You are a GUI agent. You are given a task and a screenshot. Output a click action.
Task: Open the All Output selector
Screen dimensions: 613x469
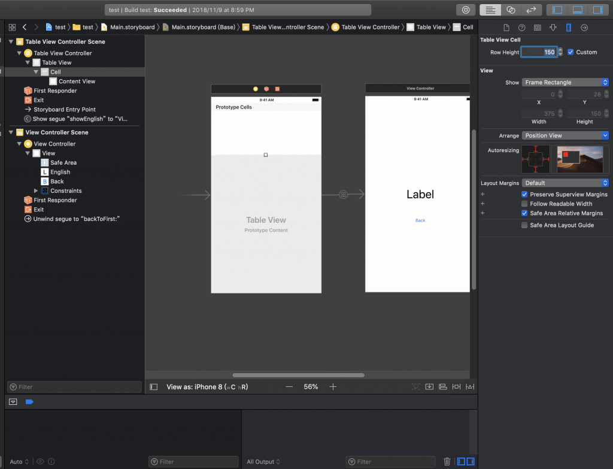pos(263,462)
